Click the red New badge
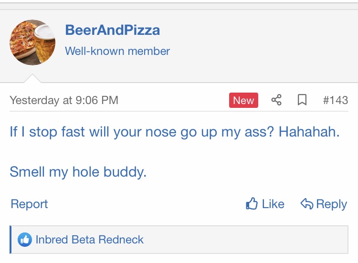358x263 pixels. click(x=243, y=100)
